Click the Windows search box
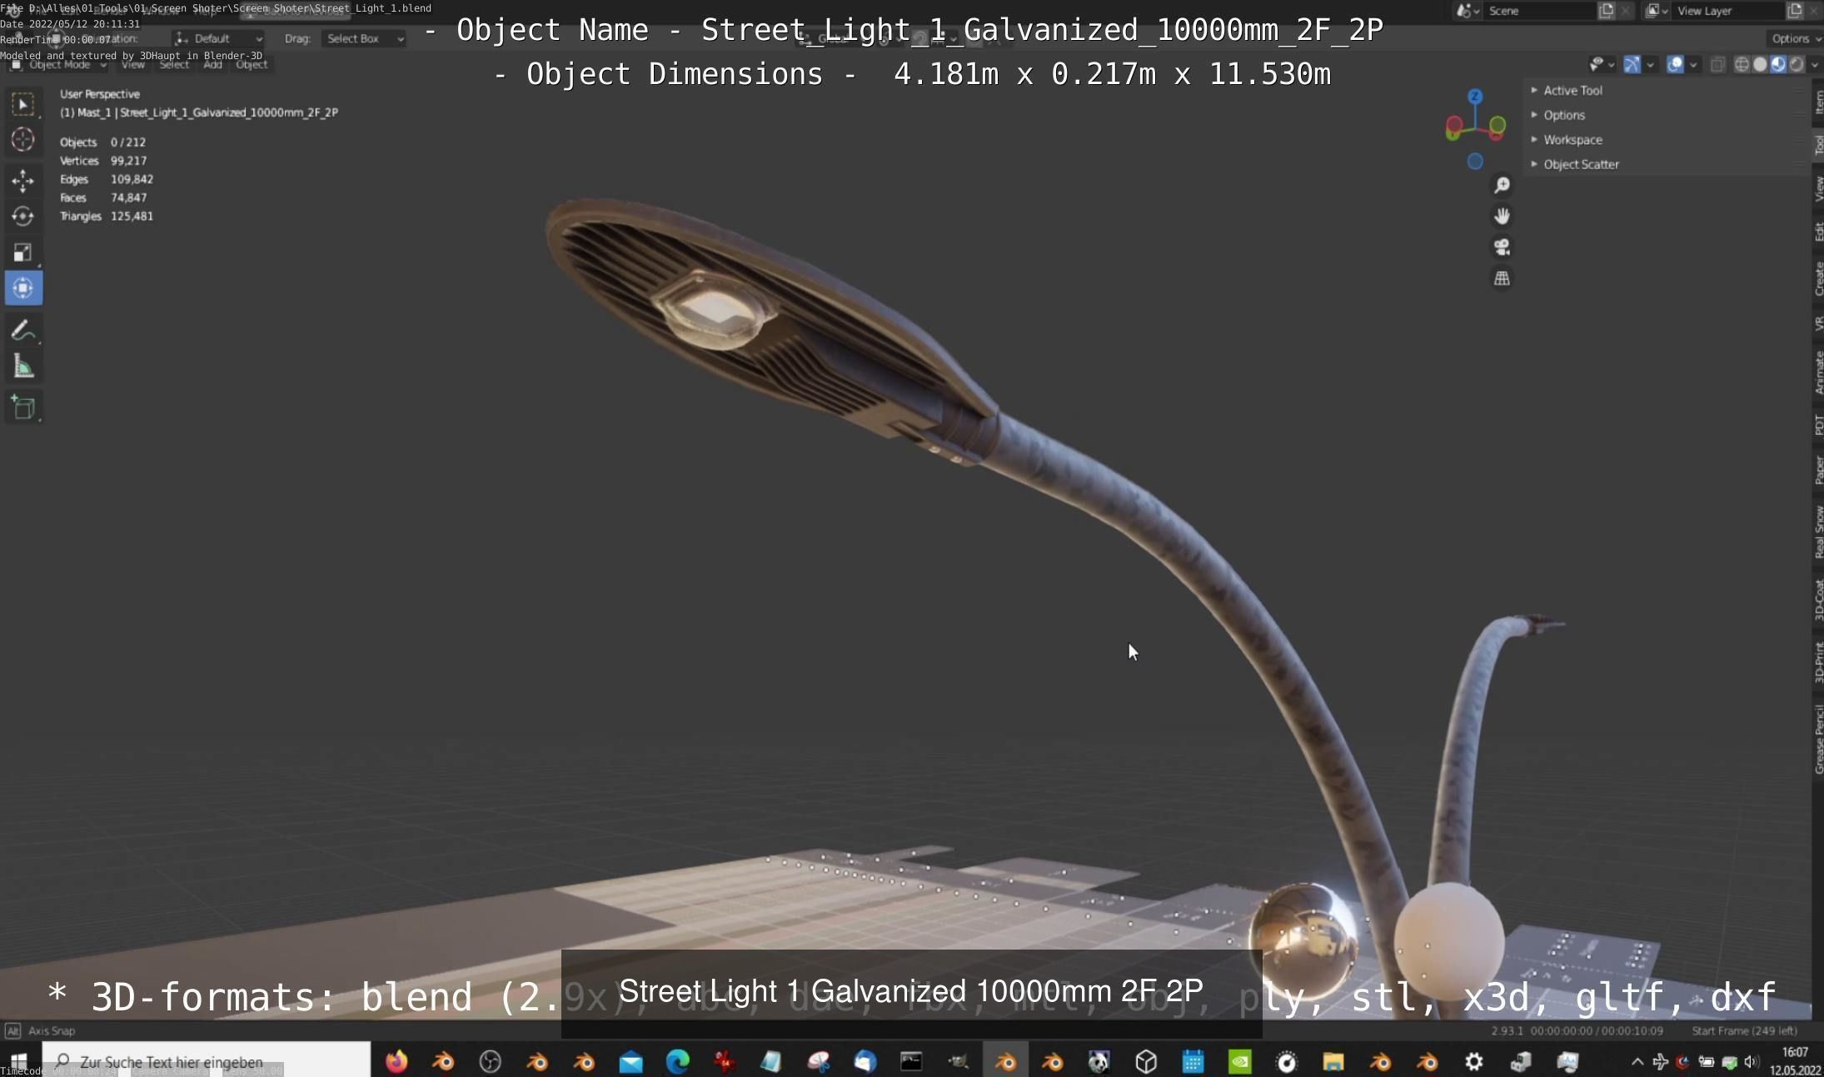 click(x=207, y=1061)
